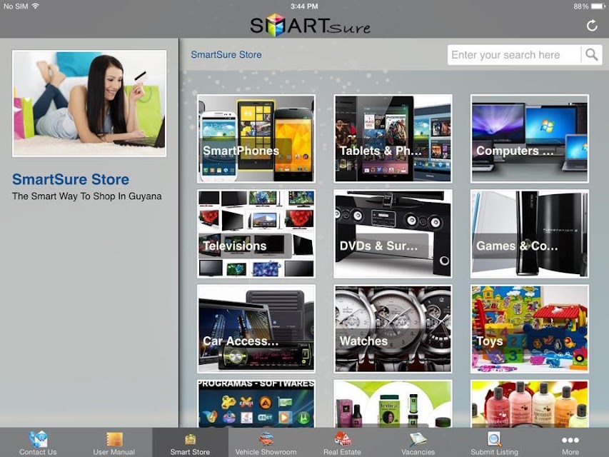Tap the Wi-Fi status icon

coord(36,6)
